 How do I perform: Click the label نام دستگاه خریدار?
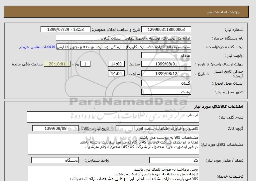pyautogui.click(x=228, y=38)
